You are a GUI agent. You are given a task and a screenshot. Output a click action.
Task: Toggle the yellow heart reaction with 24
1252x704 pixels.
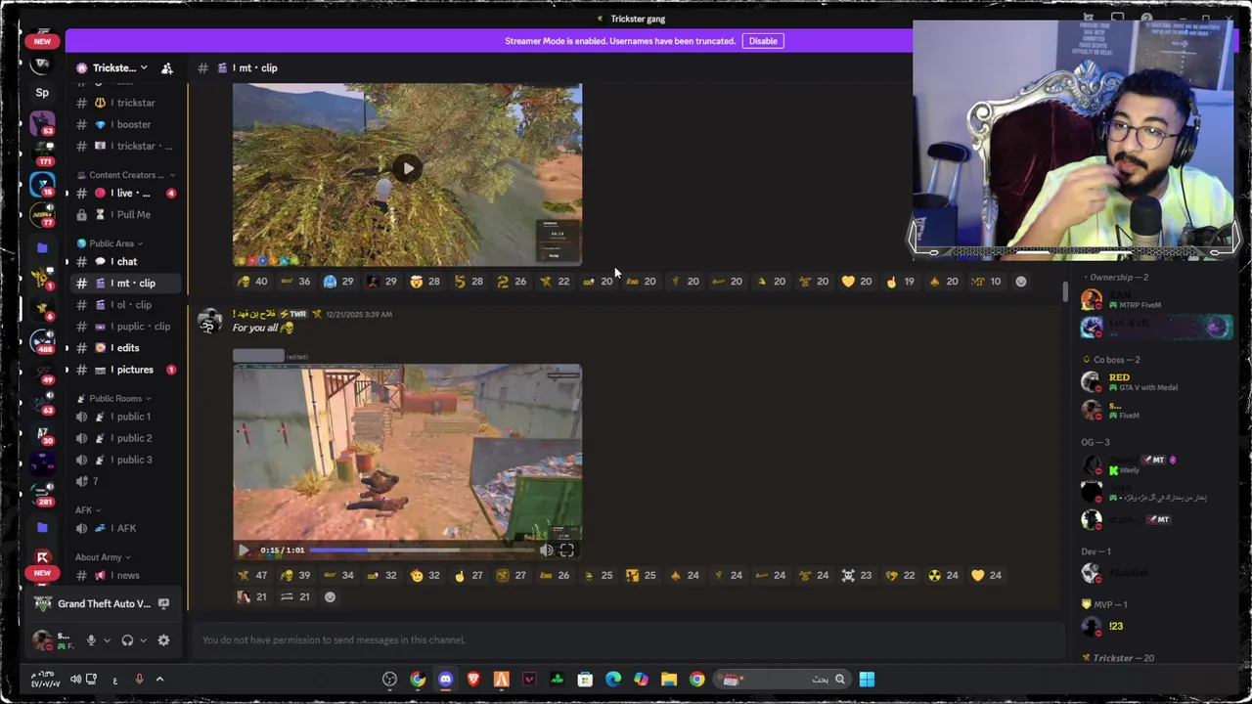point(987,575)
